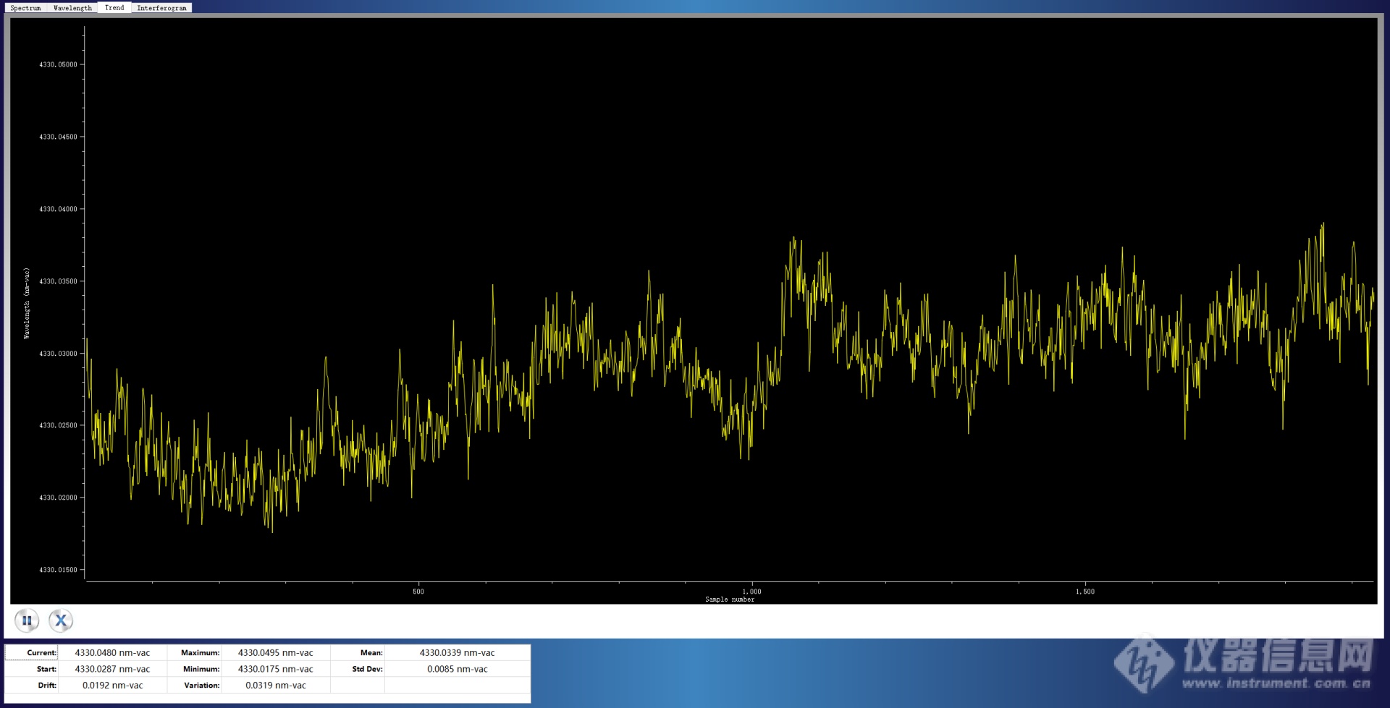Click the Wavelength (nm-vac) axis title
The height and width of the screenshot is (708, 1390).
[27, 303]
